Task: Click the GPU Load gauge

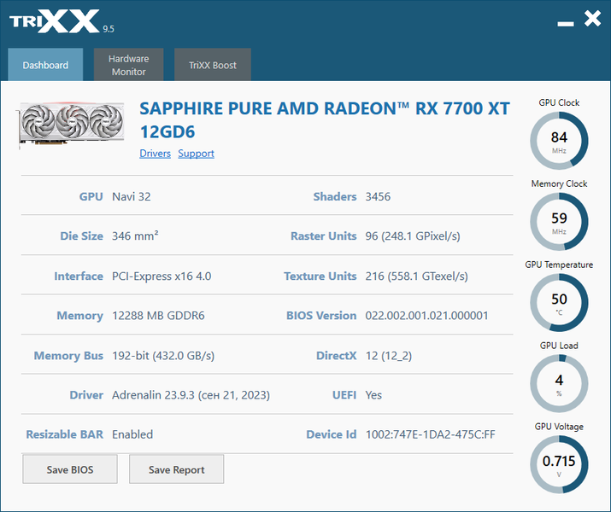Action: tap(559, 383)
